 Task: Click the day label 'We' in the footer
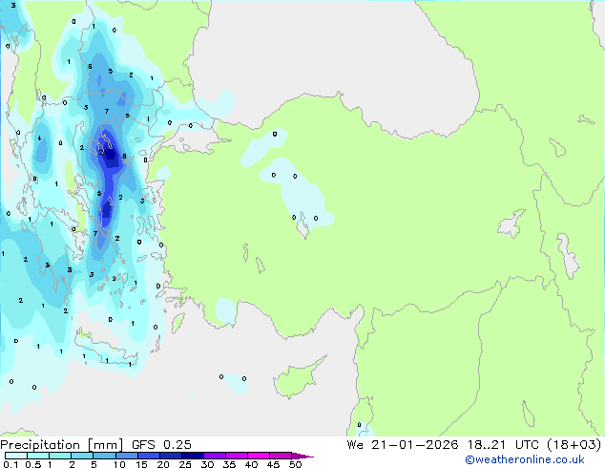[x=355, y=445]
